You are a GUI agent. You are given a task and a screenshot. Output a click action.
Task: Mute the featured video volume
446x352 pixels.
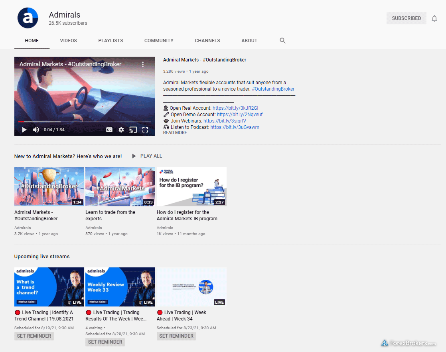click(36, 130)
